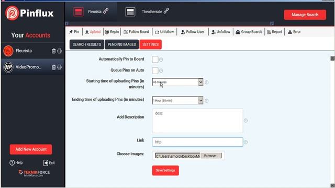The image size is (335, 188).
Task: Click the scroll down arrow of settings panel
Action: point(332,186)
